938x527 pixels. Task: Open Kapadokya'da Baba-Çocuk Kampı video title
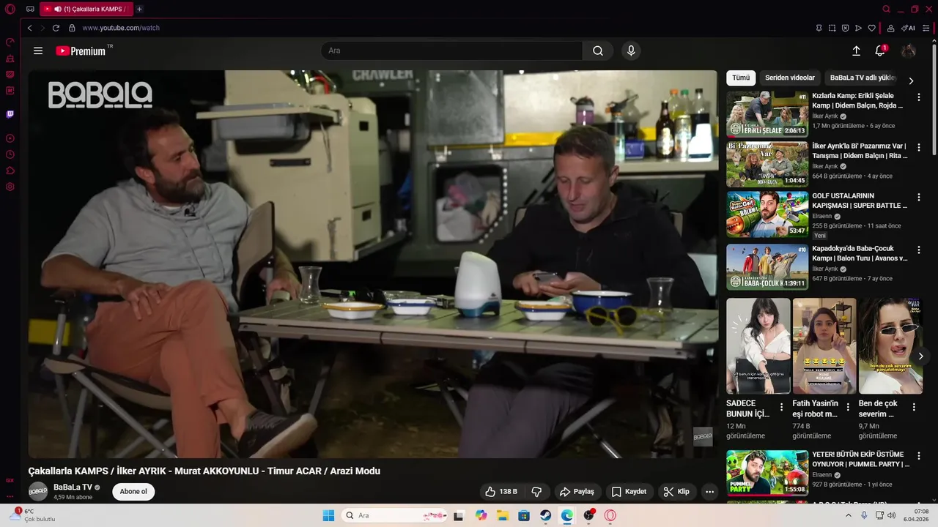(x=860, y=253)
